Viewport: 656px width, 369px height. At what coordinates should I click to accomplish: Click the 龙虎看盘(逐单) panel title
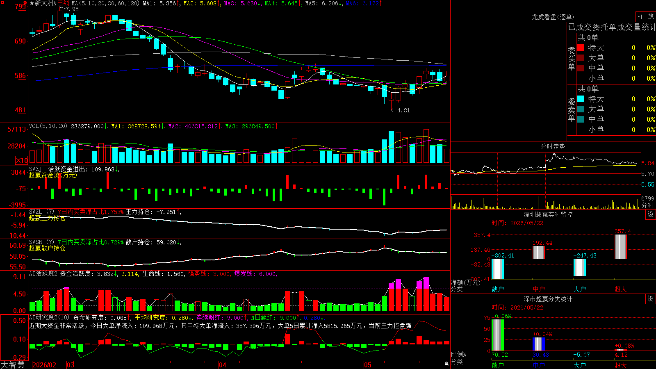click(553, 17)
